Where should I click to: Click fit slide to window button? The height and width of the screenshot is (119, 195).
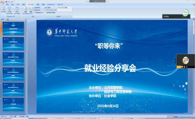[x=193, y=117]
